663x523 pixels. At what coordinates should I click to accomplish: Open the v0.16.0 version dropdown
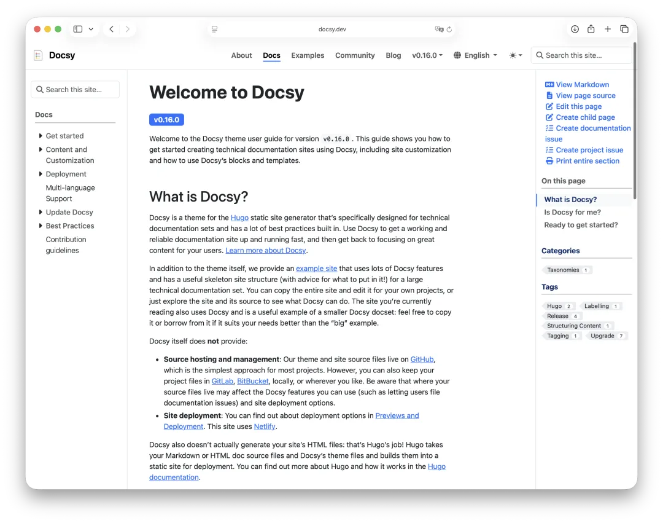427,55
